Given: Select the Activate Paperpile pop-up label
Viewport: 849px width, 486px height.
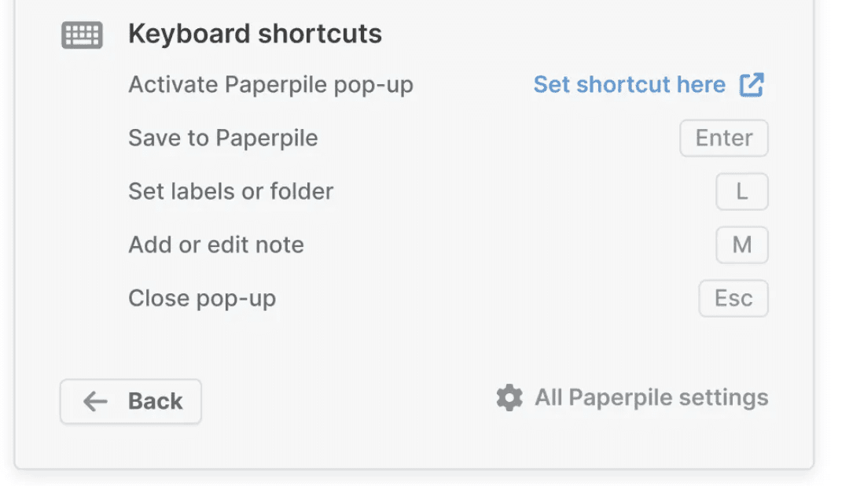Looking at the screenshot, I should (270, 85).
